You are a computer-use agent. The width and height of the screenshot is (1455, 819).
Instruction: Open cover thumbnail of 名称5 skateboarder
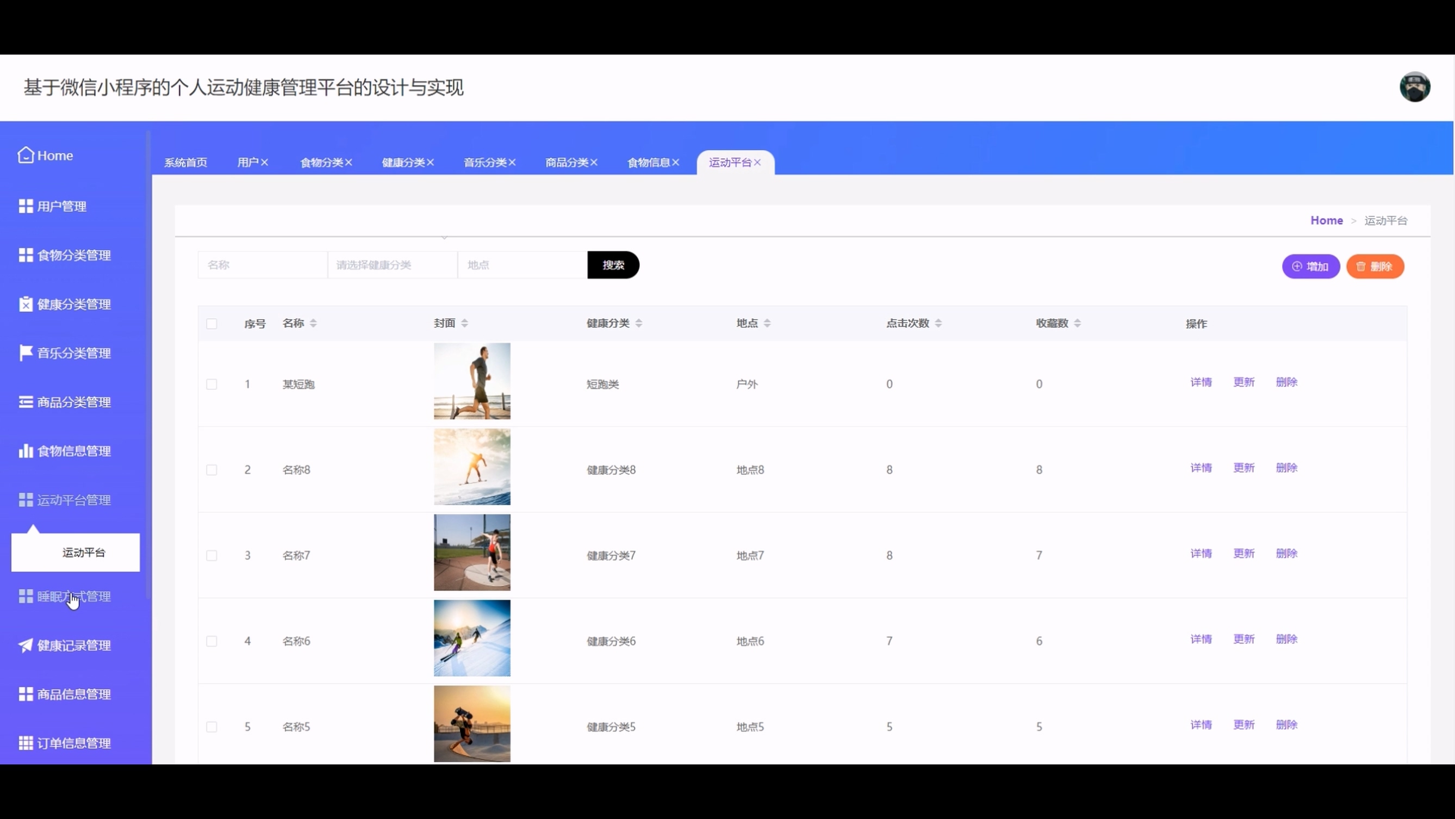[472, 724]
